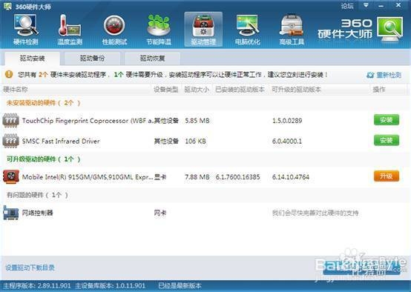Click the 有问题的硬件 (1个) group header
Image resolution: width=411 pixels, height=292 pixels.
pos(37,195)
